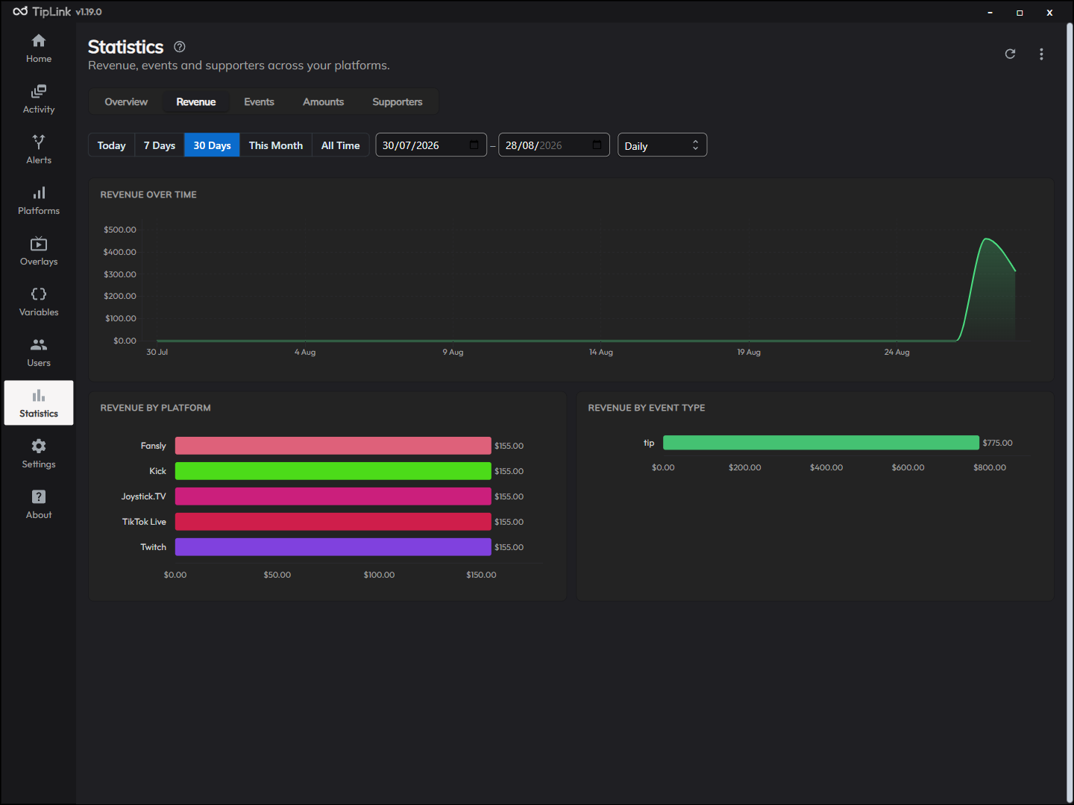This screenshot has height=805, width=1074.
Task: Switch to the Events tab
Action: (x=259, y=101)
